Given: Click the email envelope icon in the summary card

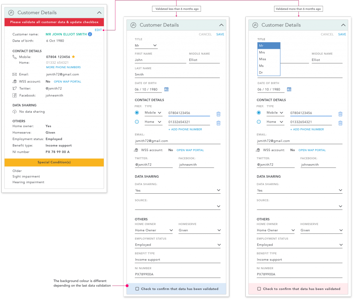Looking at the screenshot, I should [x=14, y=74].
